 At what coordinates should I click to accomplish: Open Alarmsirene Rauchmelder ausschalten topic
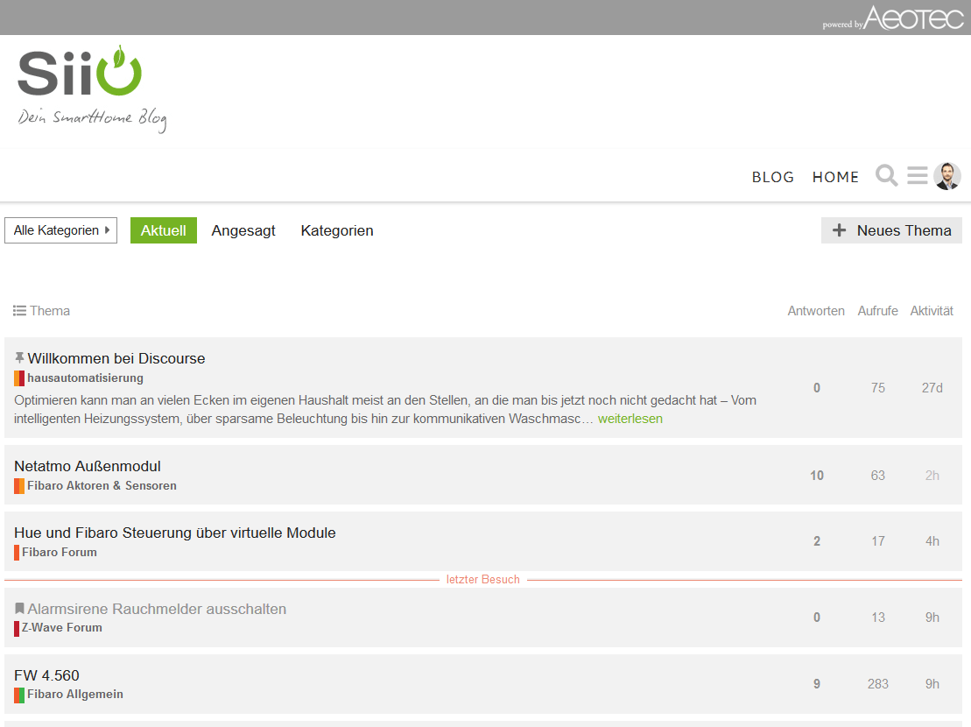(x=157, y=609)
